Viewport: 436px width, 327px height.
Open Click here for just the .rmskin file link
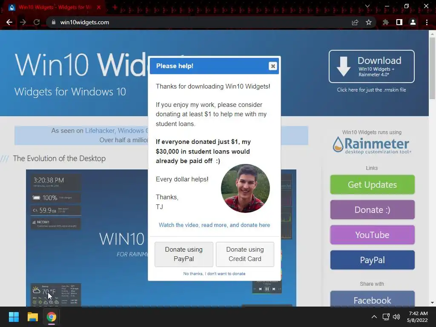coord(371,90)
